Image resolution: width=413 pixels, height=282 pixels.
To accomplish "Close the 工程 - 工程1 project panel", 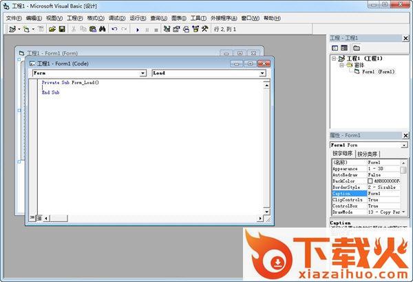I will click(x=405, y=38).
